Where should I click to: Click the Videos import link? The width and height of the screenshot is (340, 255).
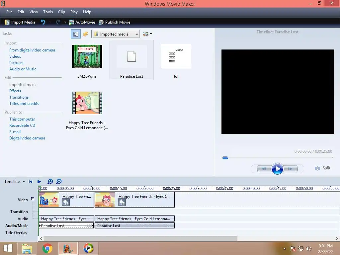click(15, 56)
